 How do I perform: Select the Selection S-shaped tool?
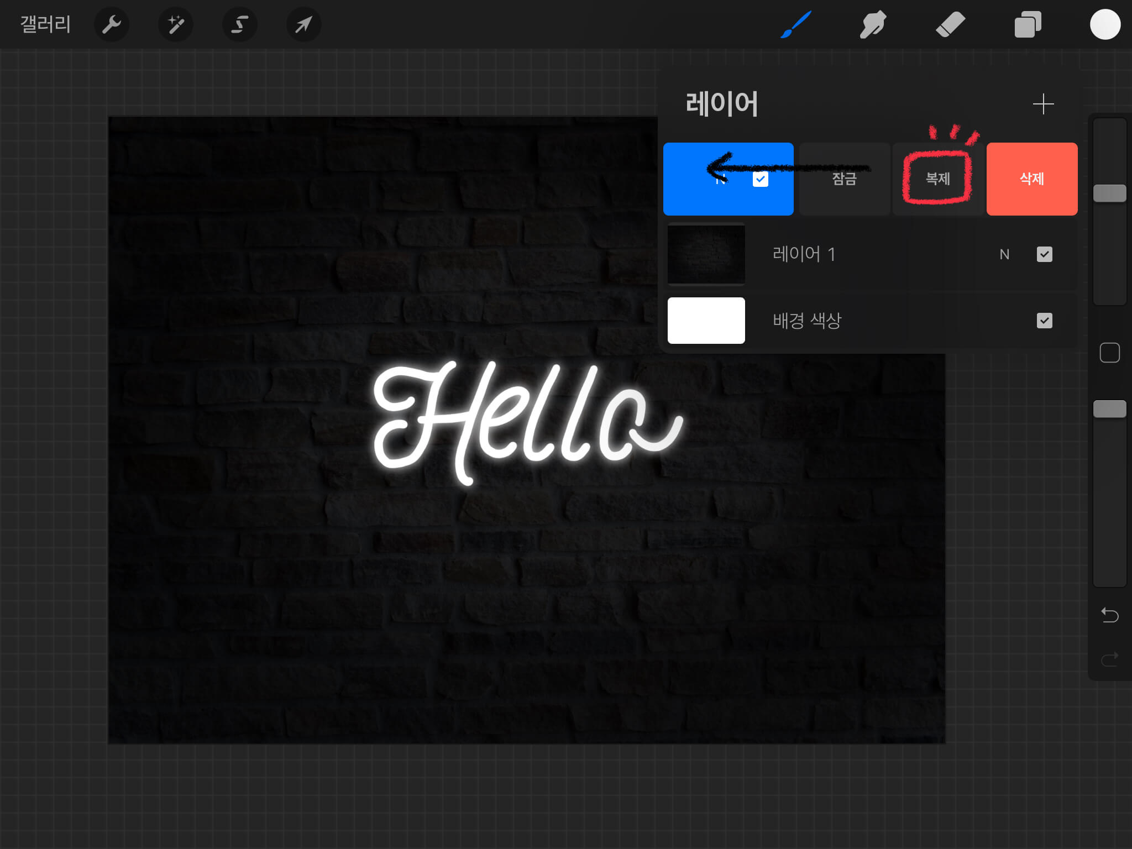239,24
